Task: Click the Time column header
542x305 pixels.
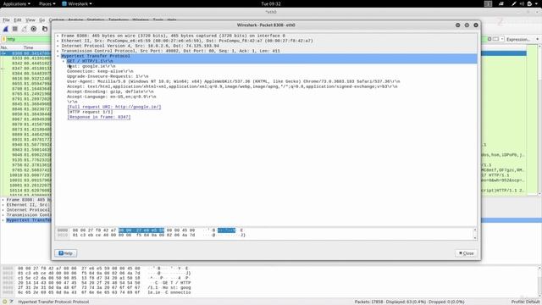Action: point(28,47)
